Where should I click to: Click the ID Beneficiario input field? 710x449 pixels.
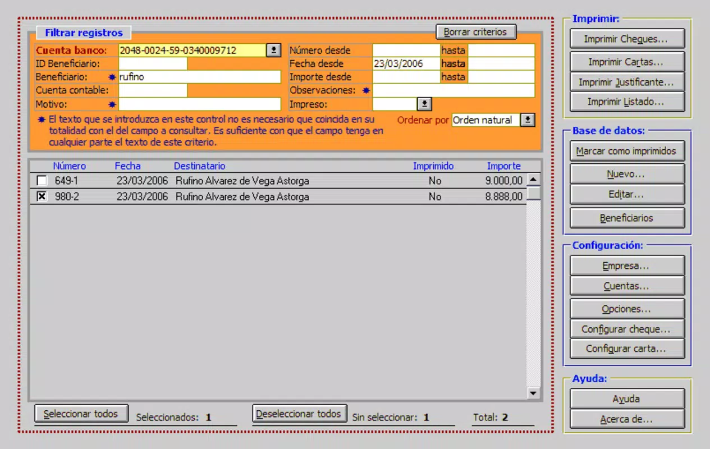(153, 63)
